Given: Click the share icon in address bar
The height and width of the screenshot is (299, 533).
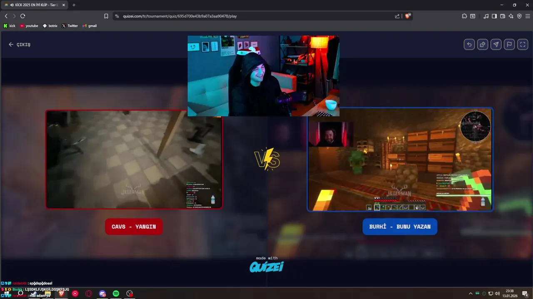Looking at the screenshot, I should click(397, 16).
